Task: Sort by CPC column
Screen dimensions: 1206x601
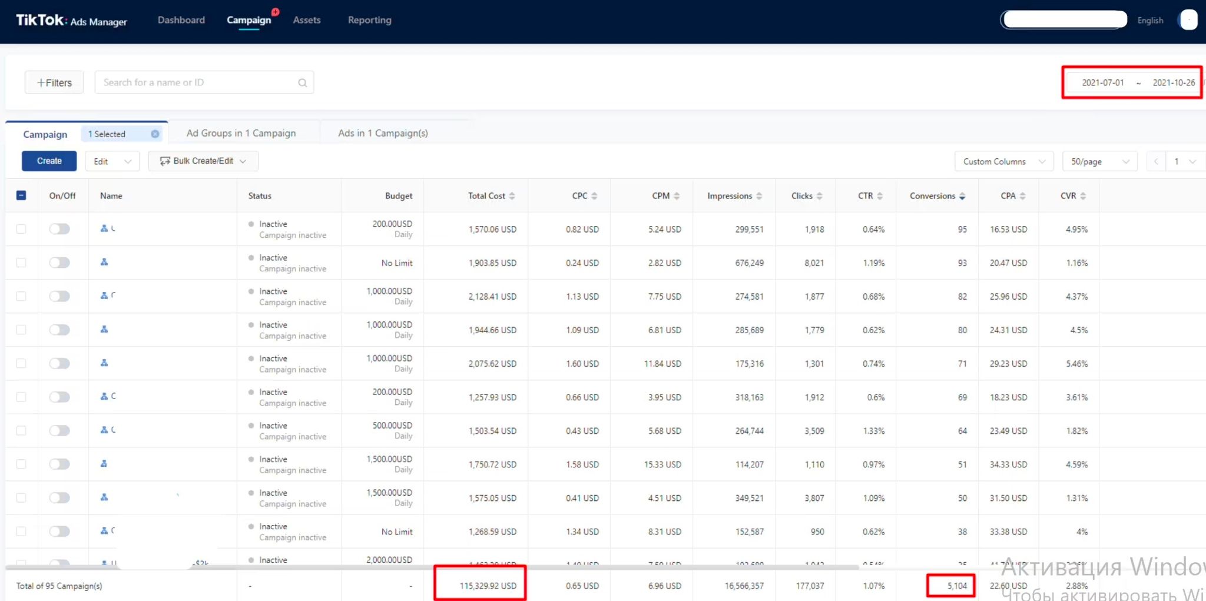Action: (x=594, y=196)
